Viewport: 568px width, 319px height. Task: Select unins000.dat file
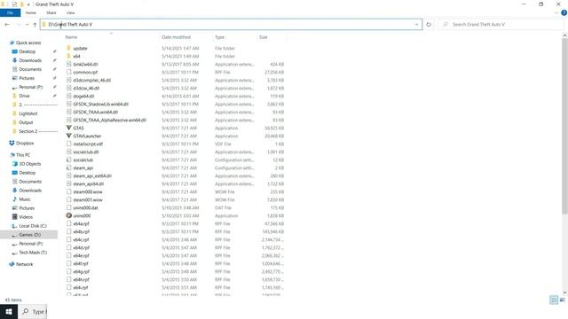tap(85, 208)
